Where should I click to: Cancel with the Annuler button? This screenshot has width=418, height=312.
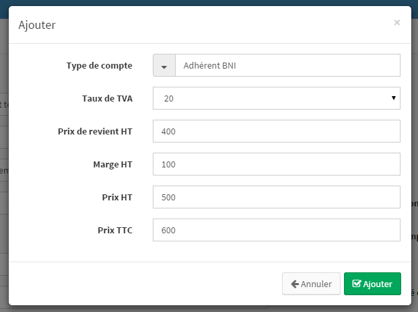pos(311,284)
